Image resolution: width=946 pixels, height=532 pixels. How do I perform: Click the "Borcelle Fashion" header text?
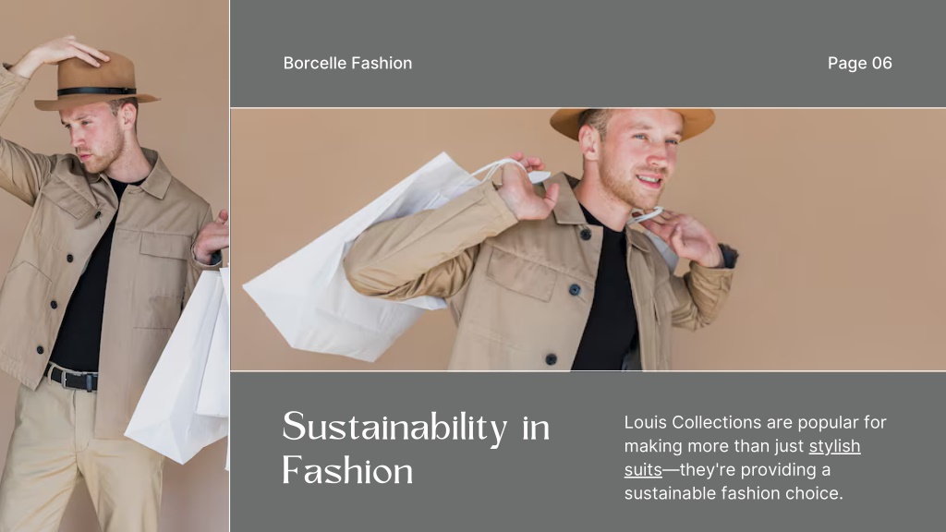(347, 63)
